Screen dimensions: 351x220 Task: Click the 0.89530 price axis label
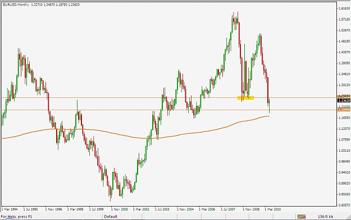[x=344, y=184]
